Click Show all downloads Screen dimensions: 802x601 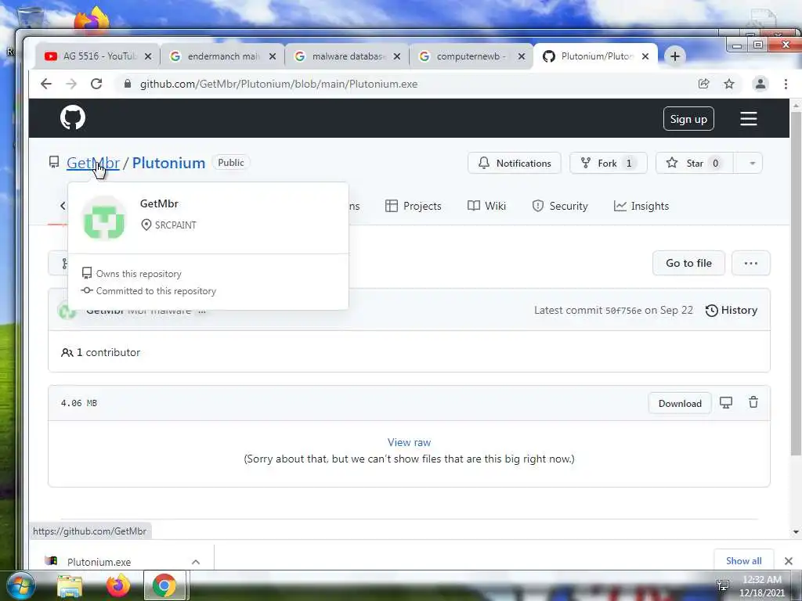(743, 560)
